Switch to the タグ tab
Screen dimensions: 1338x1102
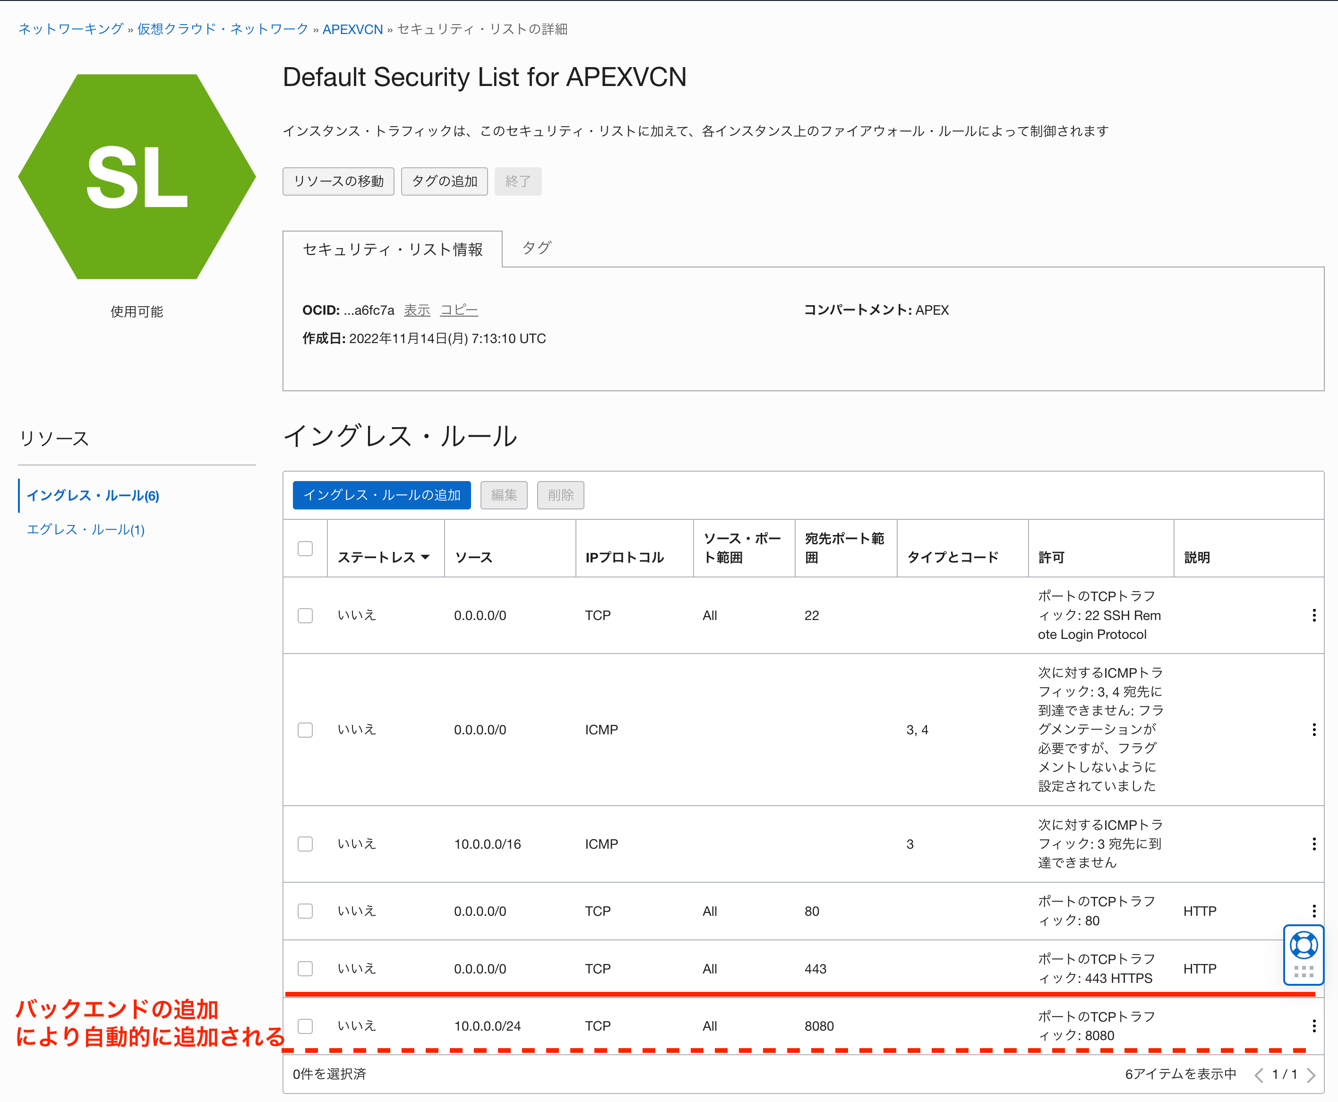(x=536, y=248)
